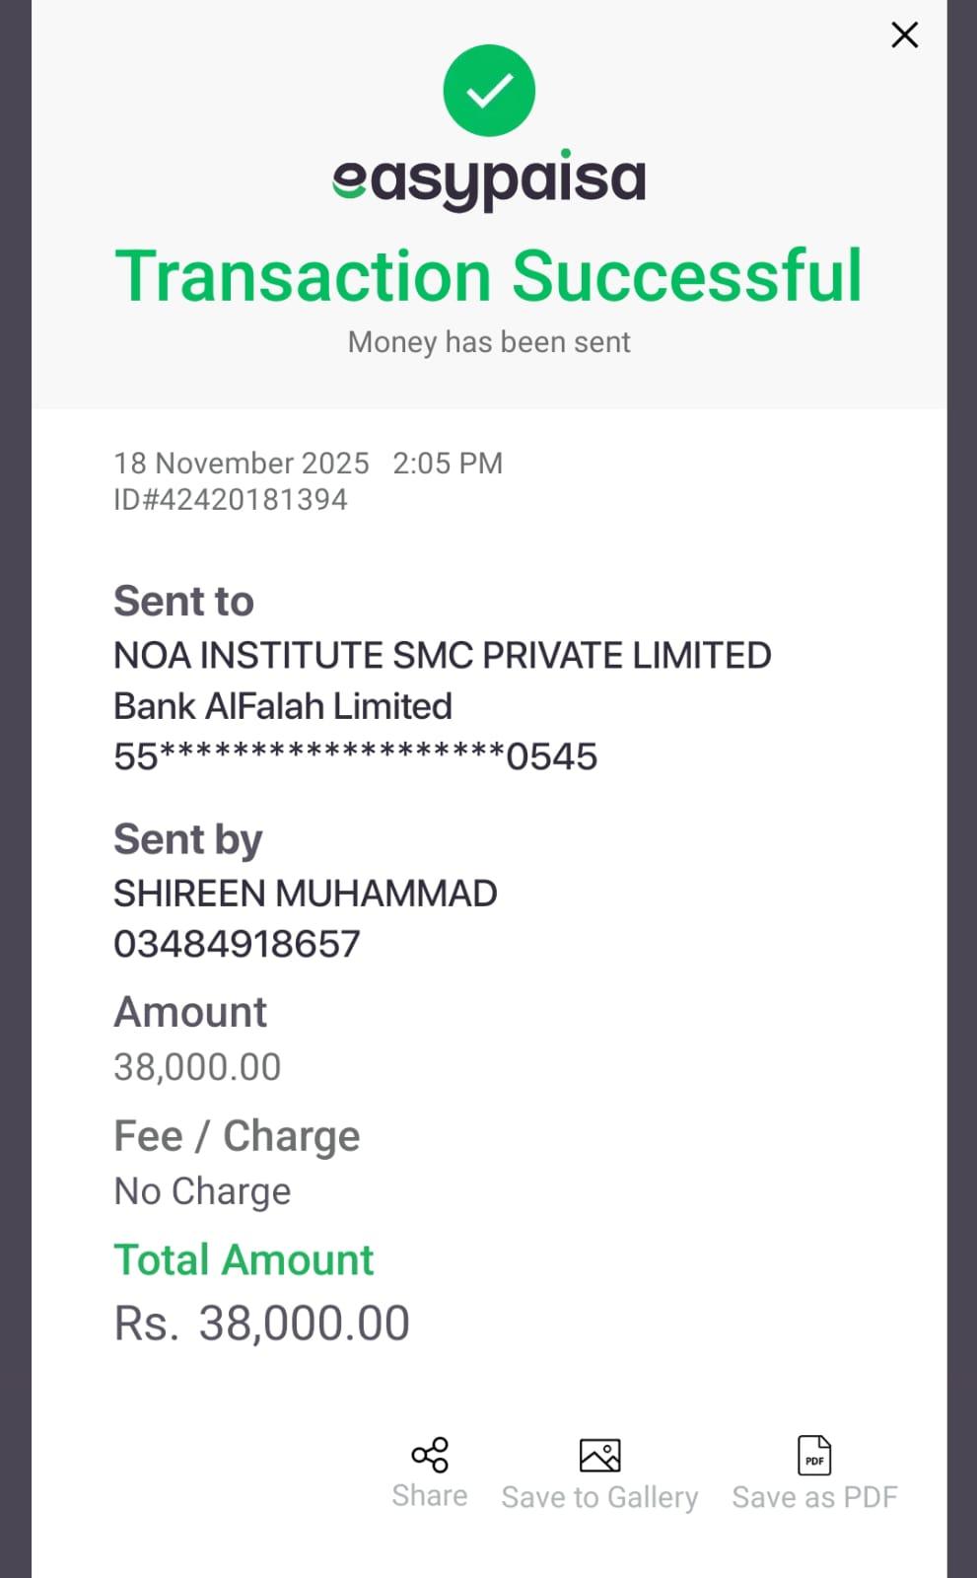977x1578 pixels.
Task: Select the Total Amount green label
Action: click(244, 1259)
